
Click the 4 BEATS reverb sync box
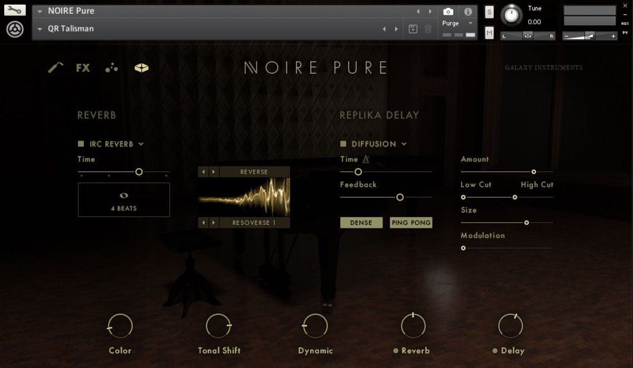coord(124,200)
